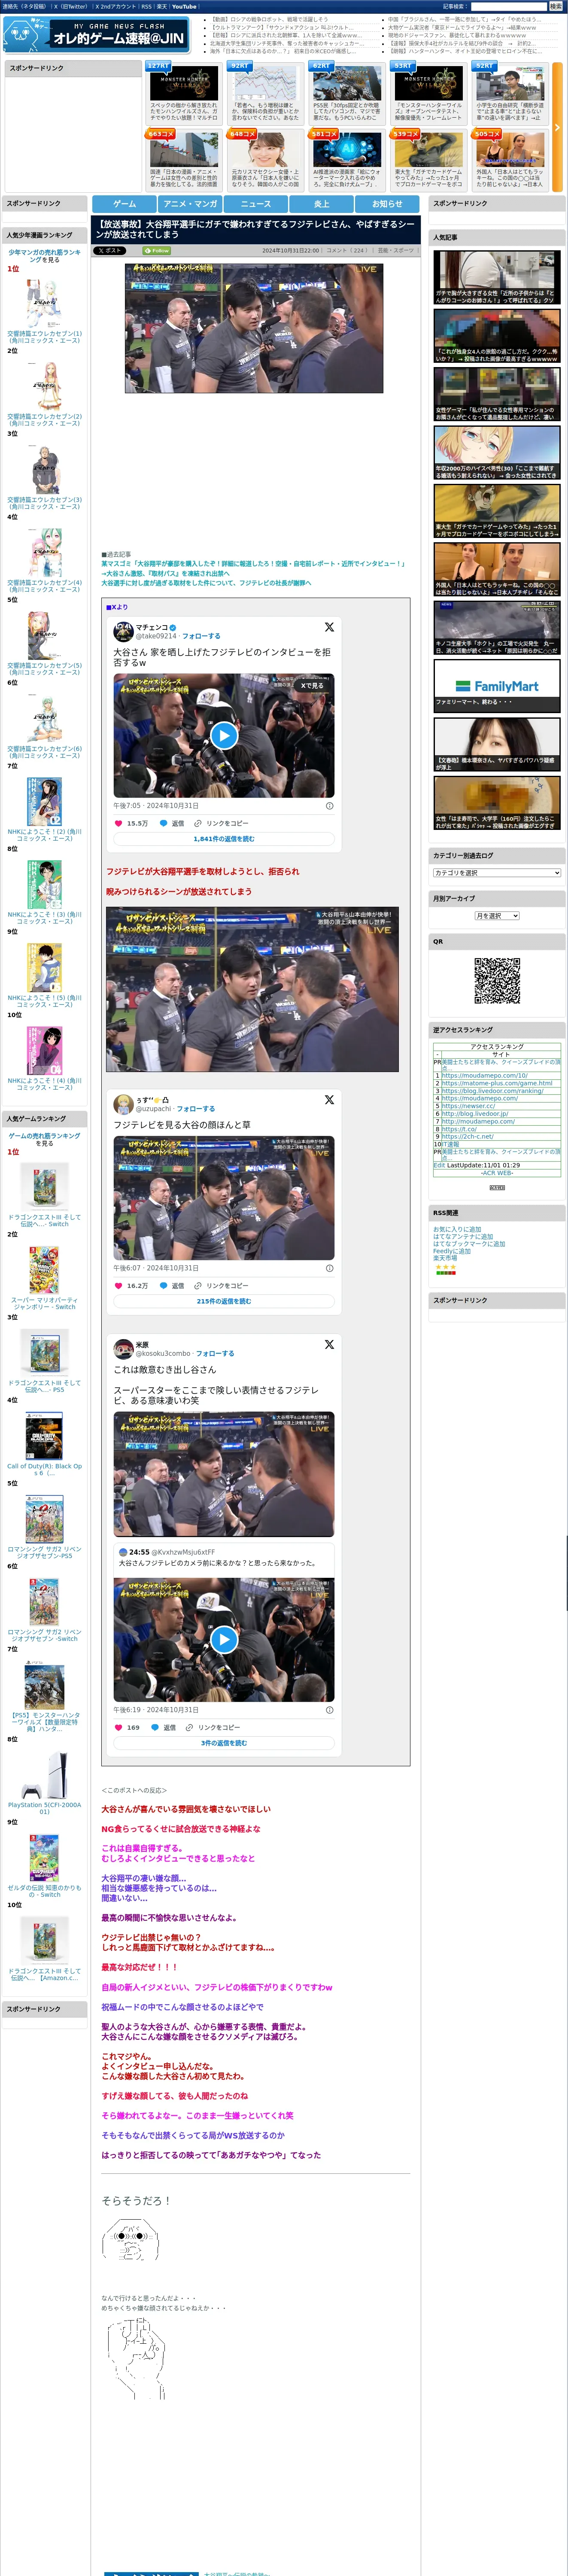Like マチェンコ's tweet with heart icon
This screenshot has width=568, height=2576.
119,823
